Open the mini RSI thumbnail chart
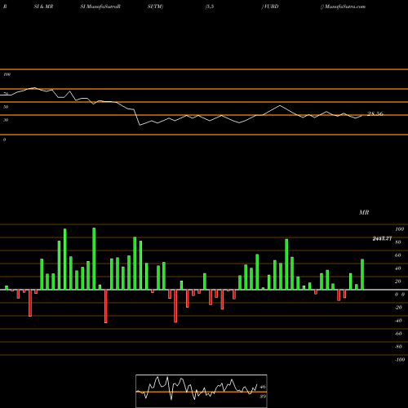 202,391
